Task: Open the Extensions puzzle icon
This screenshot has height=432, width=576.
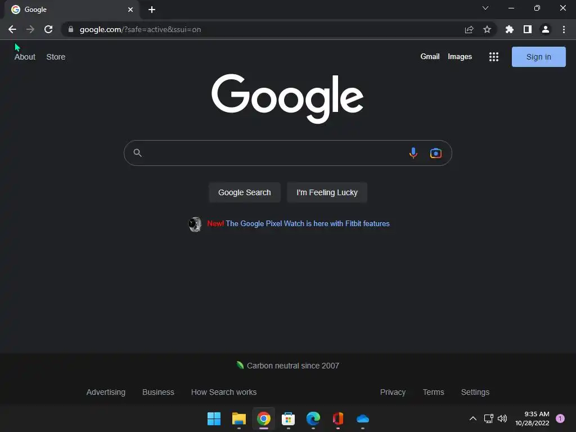Action: tap(510, 29)
